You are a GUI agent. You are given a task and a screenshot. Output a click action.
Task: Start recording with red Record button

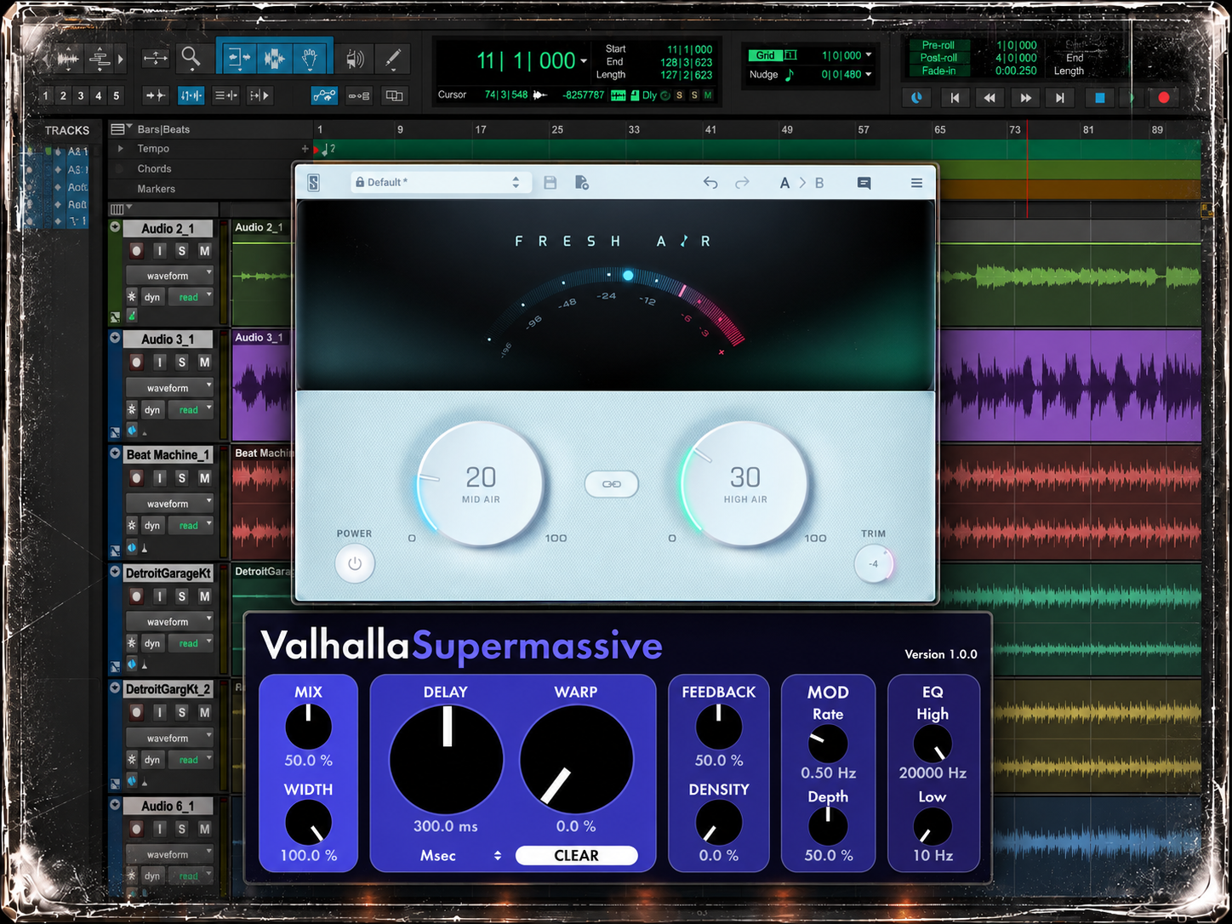tap(1163, 98)
